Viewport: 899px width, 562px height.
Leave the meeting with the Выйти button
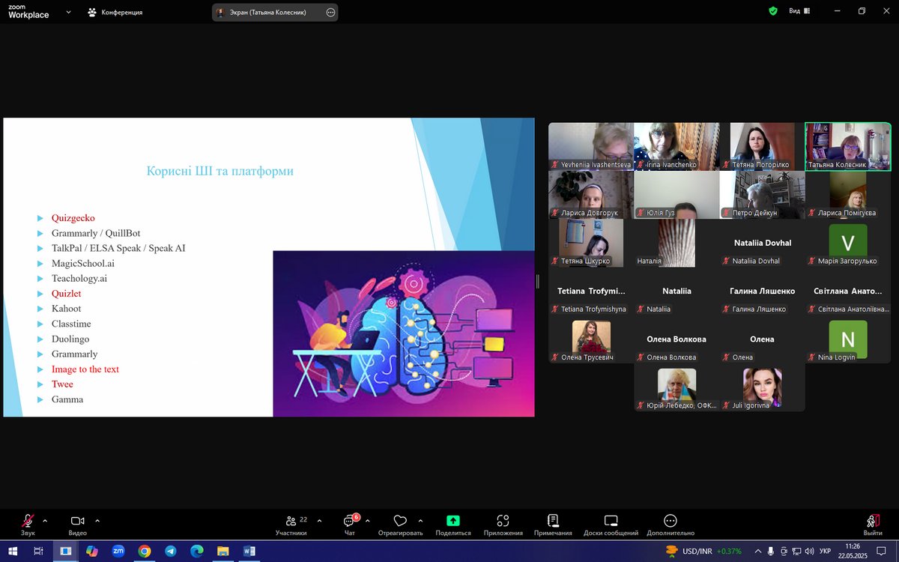(872, 525)
